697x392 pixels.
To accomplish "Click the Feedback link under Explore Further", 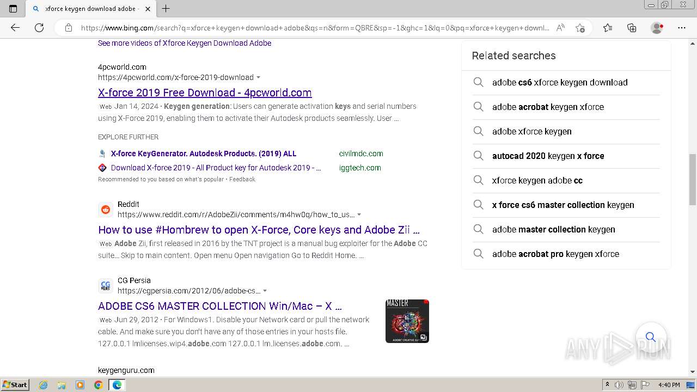I will pos(242,179).
